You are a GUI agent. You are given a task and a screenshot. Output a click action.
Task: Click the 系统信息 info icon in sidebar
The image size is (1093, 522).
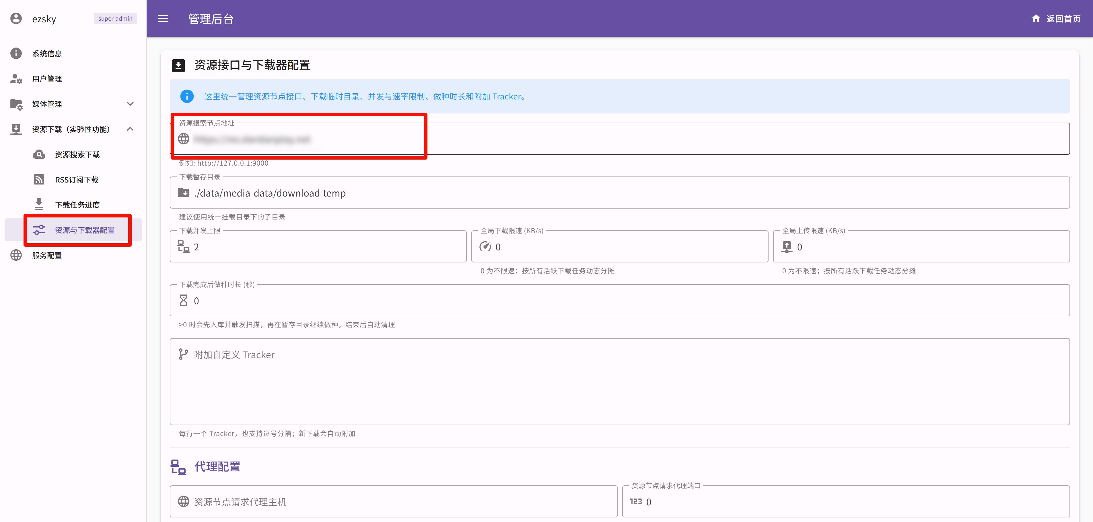pos(16,53)
